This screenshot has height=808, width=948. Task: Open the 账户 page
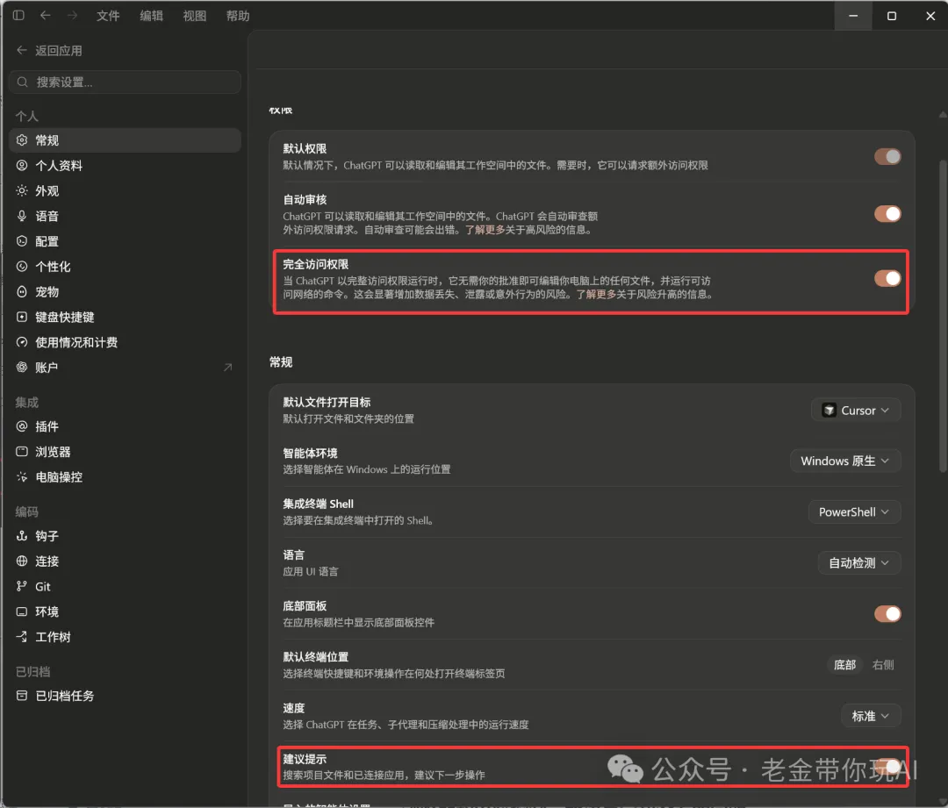tap(126, 367)
